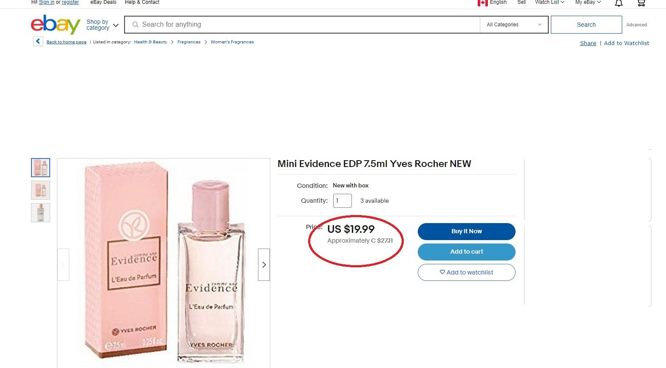
Task: Click the eBay logo
Action: (55, 25)
